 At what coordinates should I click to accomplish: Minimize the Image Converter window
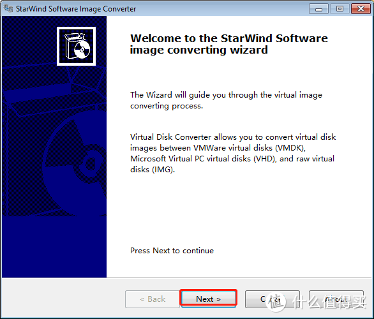tap(318, 9)
